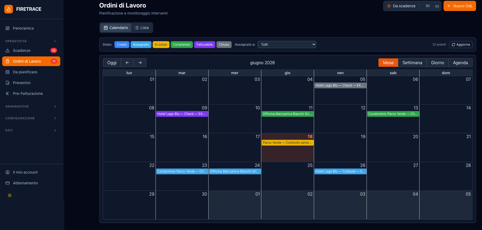This screenshot has width=482, height=230.
Task: Open Panoramica dashboard icon in sidebar
Action: click(8, 28)
